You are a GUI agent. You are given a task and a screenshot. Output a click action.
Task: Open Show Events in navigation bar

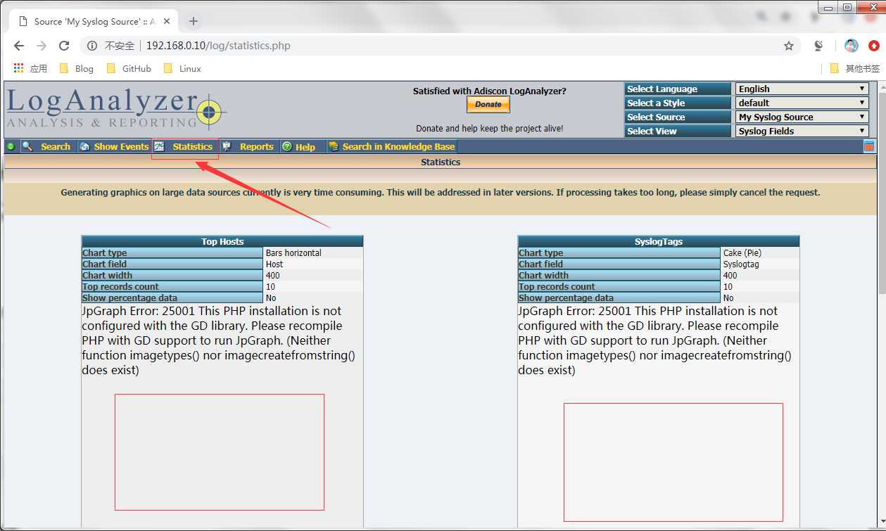click(x=113, y=146)
